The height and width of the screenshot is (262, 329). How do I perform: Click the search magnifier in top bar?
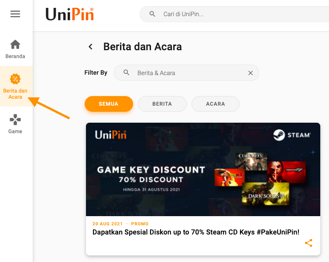click(x=152, y=14)
